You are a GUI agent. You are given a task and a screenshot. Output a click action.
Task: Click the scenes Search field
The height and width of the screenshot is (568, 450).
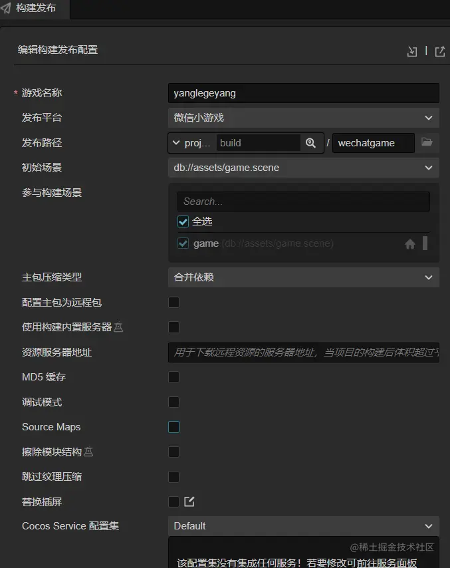click(x=303, y=202)
